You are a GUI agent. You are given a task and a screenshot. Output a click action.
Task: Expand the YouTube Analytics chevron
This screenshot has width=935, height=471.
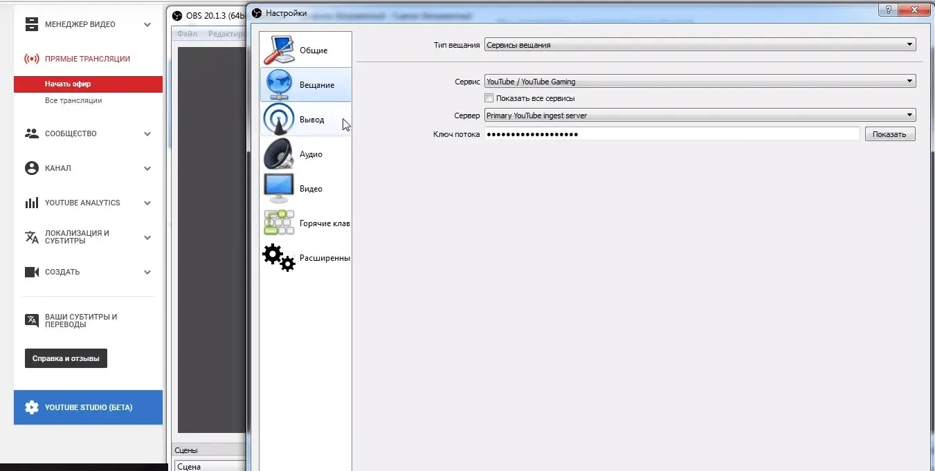(147, 203)
